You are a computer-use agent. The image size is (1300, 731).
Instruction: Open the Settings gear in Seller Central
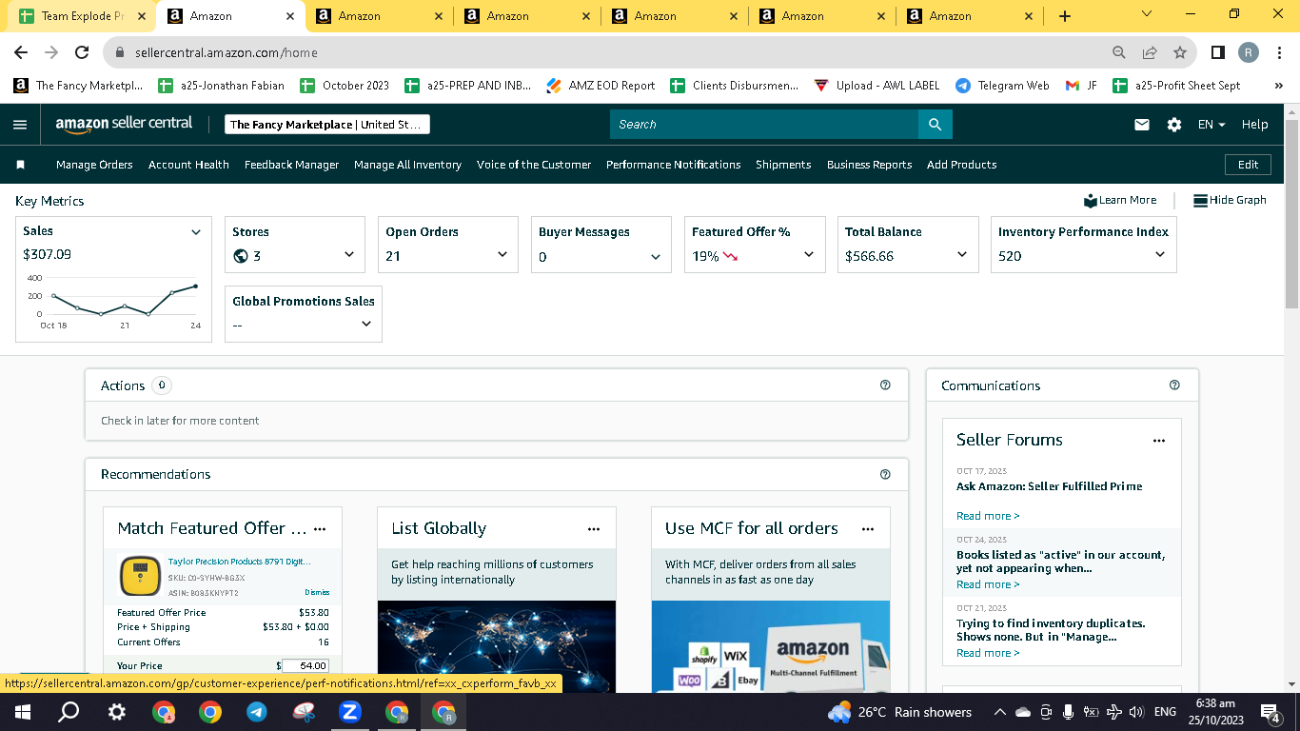pos(1174,125)
